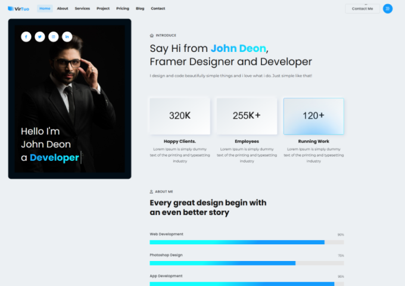Open the Twitter profile icon

coord(40,37)
